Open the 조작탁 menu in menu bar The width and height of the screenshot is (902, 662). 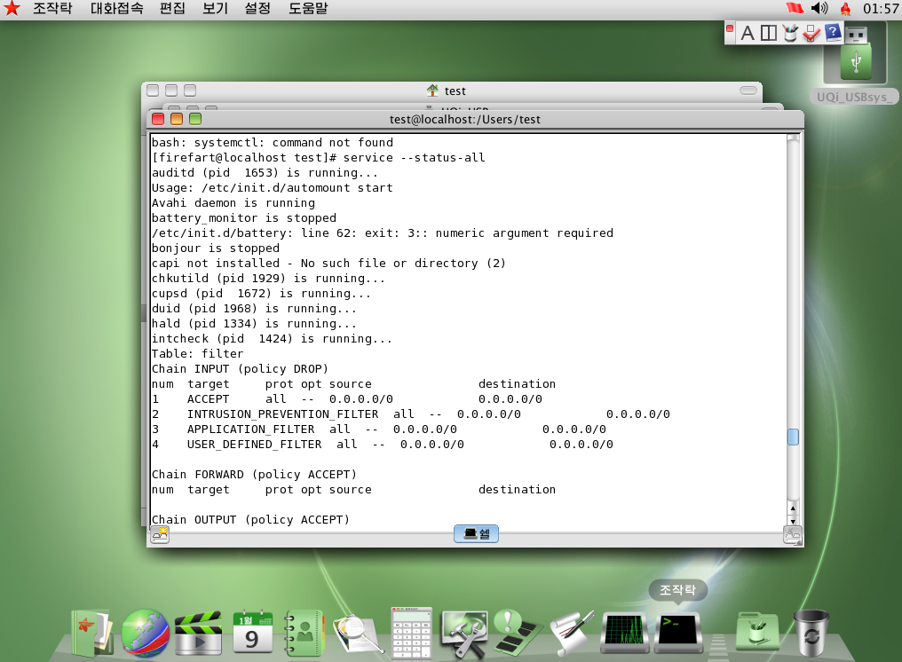pyautogui.click(x=52, y=9)
